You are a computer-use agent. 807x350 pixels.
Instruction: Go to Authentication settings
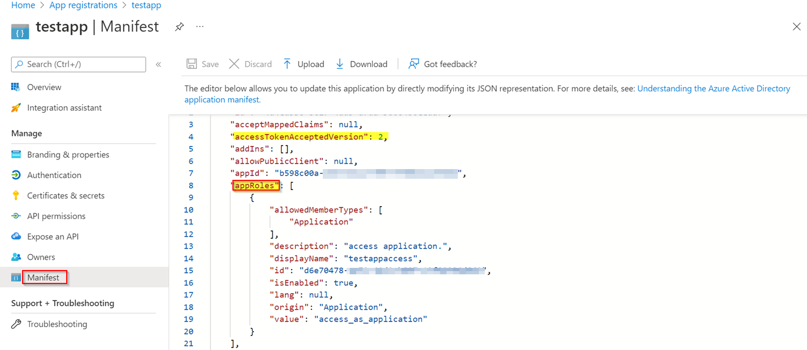point(54,175)
